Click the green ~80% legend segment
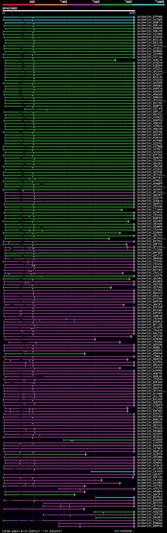This screenshot has width=167, height=533. [x=116, y=4]
